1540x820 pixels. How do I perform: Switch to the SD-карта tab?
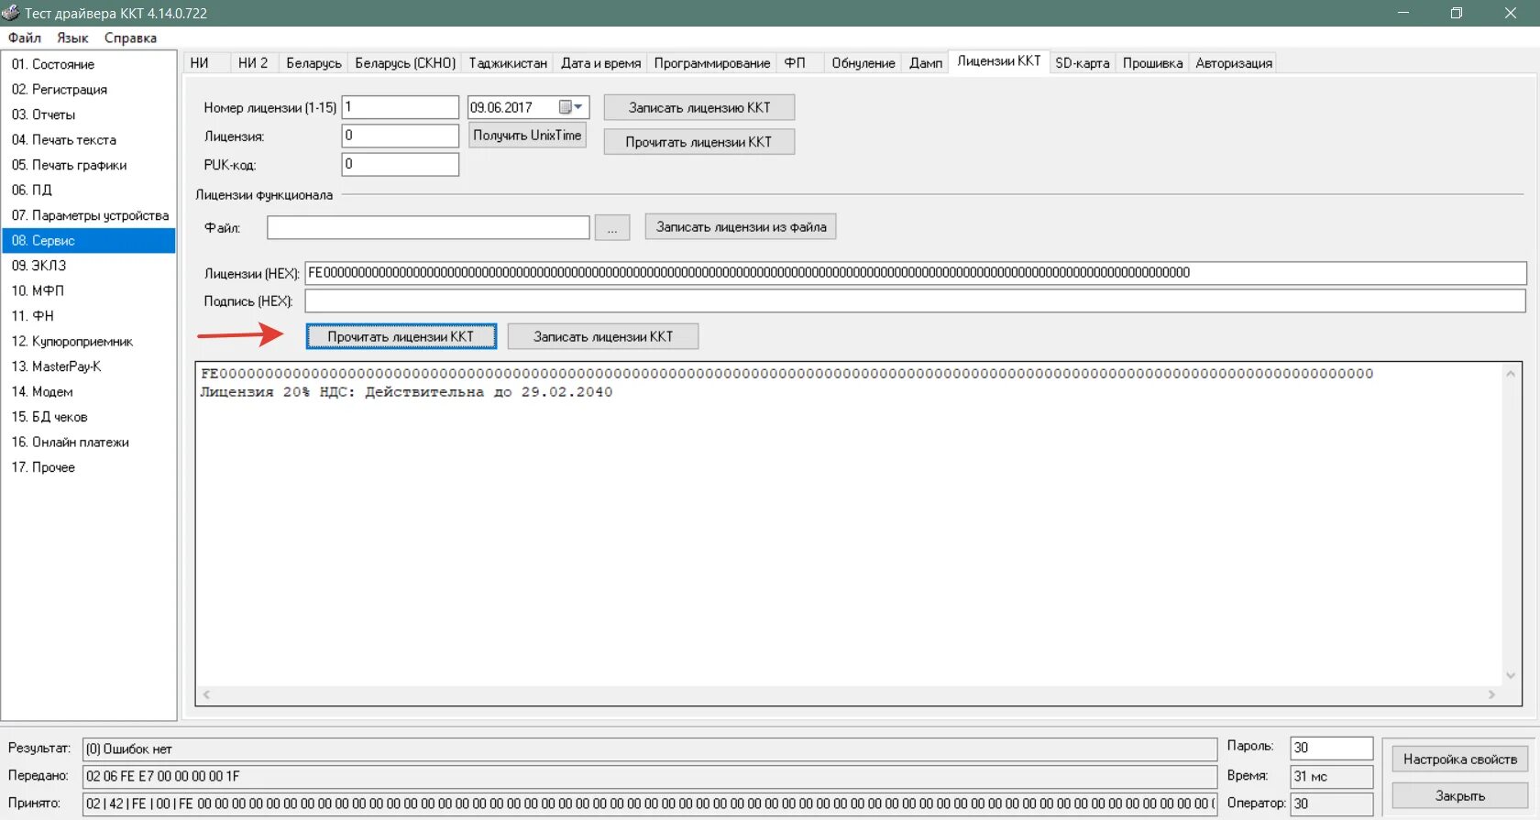point(1082,62)
